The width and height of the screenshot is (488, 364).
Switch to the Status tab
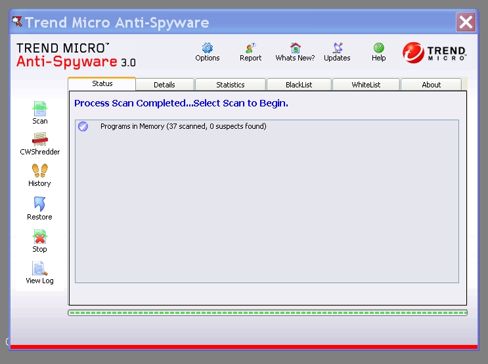point(102,83)
